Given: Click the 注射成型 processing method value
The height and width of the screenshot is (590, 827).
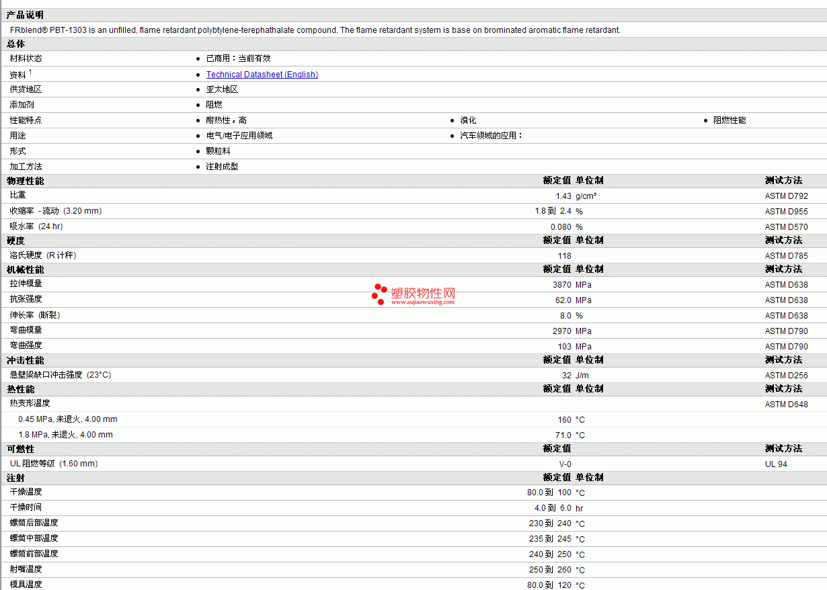Looking at the screenshot, I should point(222,167).
